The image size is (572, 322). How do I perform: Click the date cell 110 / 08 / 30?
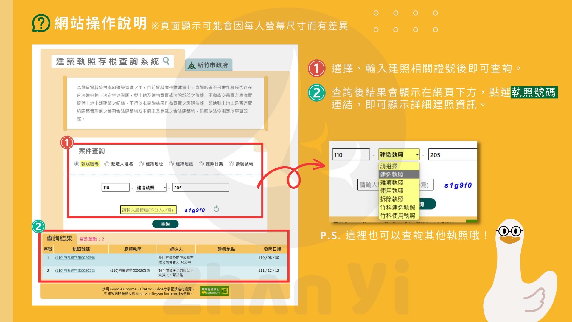click(269, 258)
